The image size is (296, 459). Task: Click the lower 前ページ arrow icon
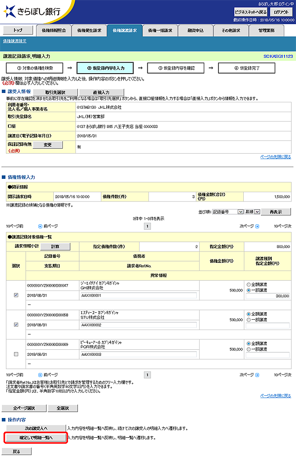tap(40, 375)
